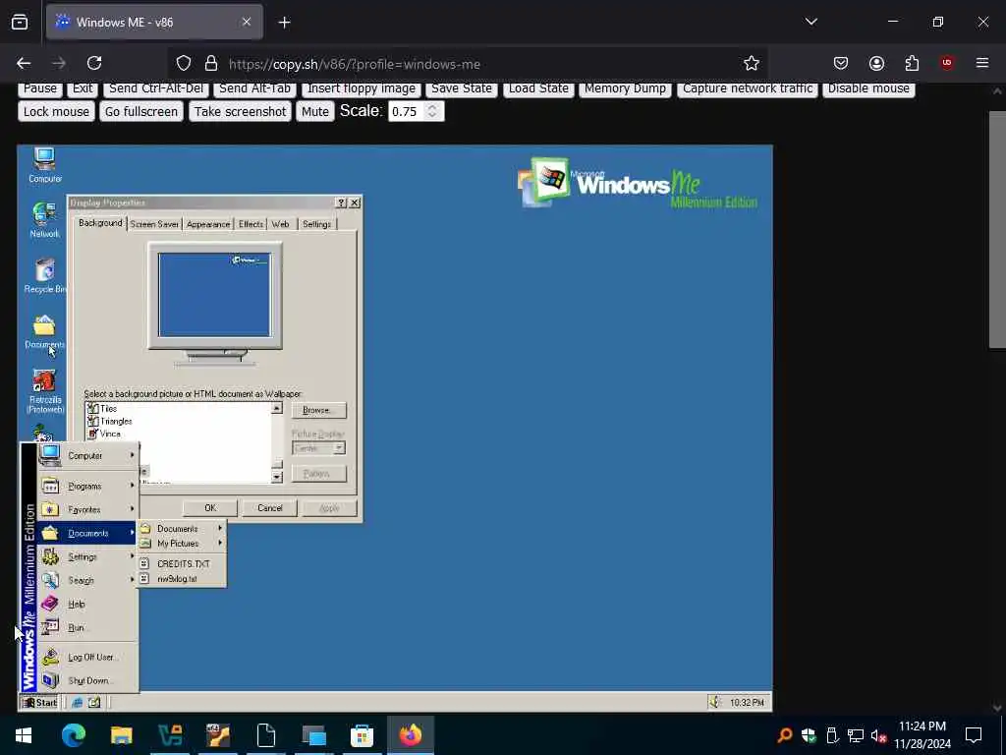Click wallpaper list scroll down arrow
This screenshot has width=1006, height=755.
tap(276, 477)
